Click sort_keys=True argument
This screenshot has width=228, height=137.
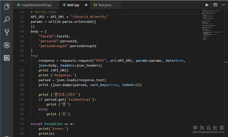tap(104, 85)
